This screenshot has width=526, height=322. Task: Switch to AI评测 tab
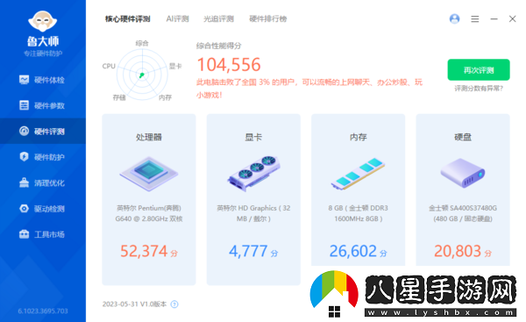[177, 18]
